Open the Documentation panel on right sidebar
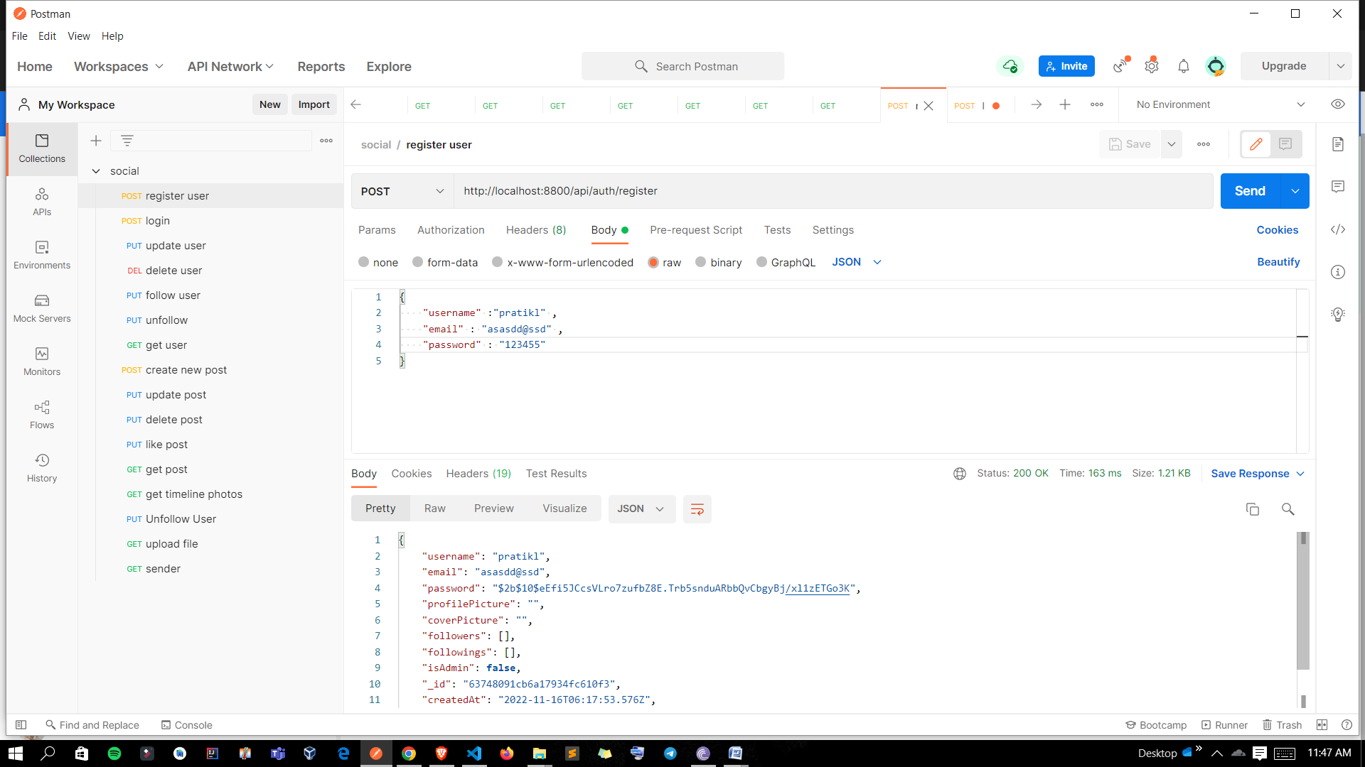Screen dimensions: 1365x767 (1339, 143)
